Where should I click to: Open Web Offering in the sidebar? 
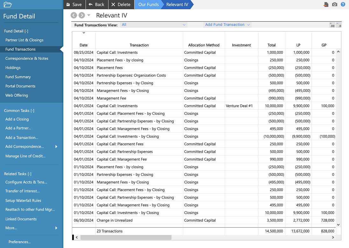pos(17,95)
